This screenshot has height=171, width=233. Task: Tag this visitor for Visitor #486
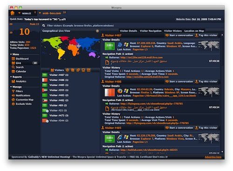(206, 82)
